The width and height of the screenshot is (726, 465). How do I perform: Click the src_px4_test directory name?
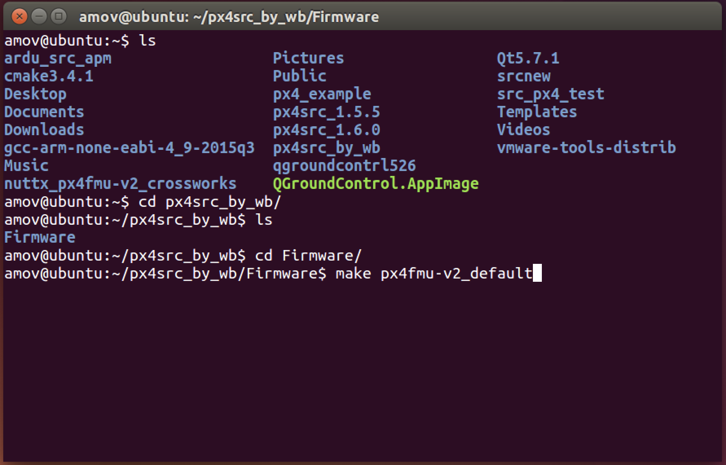point(550,94)
